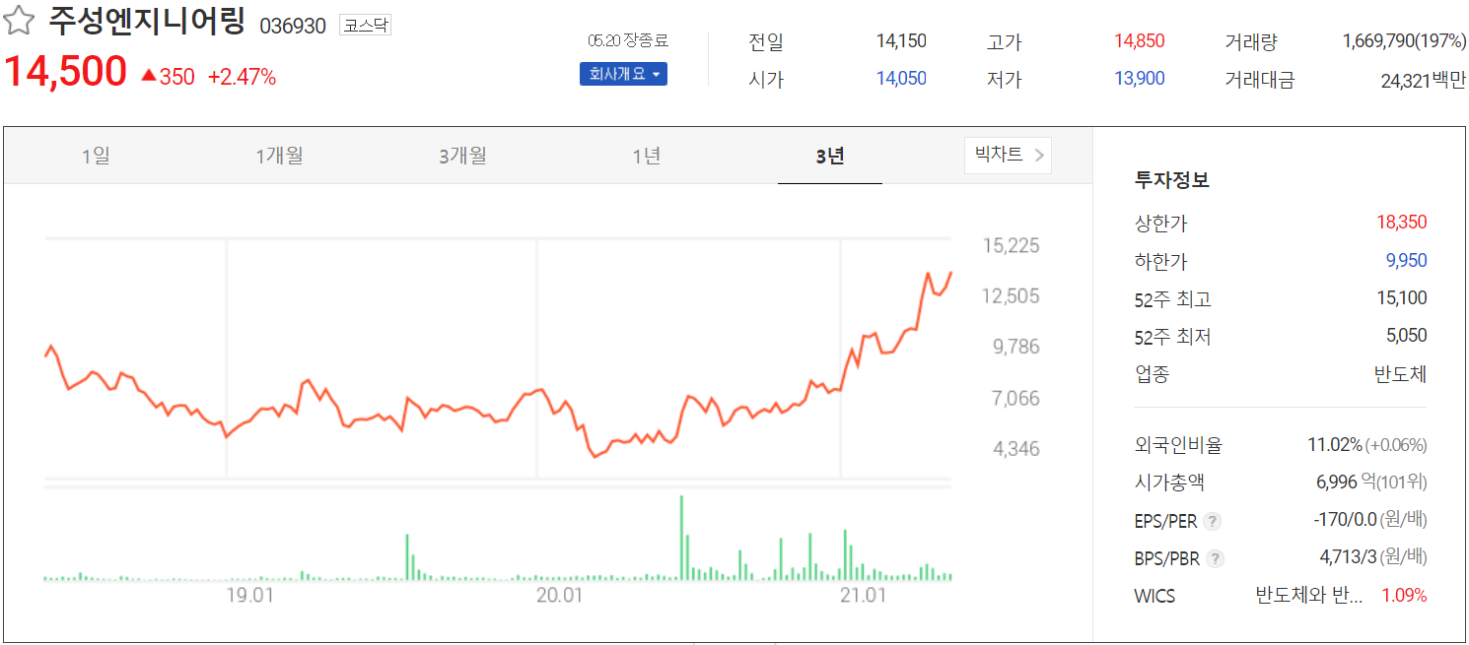Viewport: 1469px width, 645px height.
Task: Click the 19.01 chart date label
Action: [x=249, y=596]
